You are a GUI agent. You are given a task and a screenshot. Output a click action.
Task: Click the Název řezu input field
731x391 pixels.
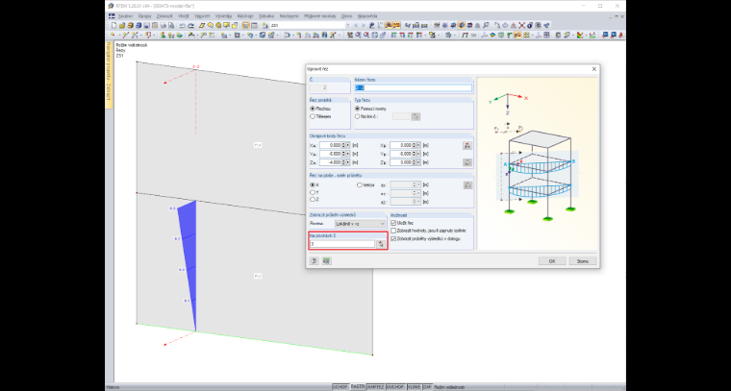click(x=413, y=87)
